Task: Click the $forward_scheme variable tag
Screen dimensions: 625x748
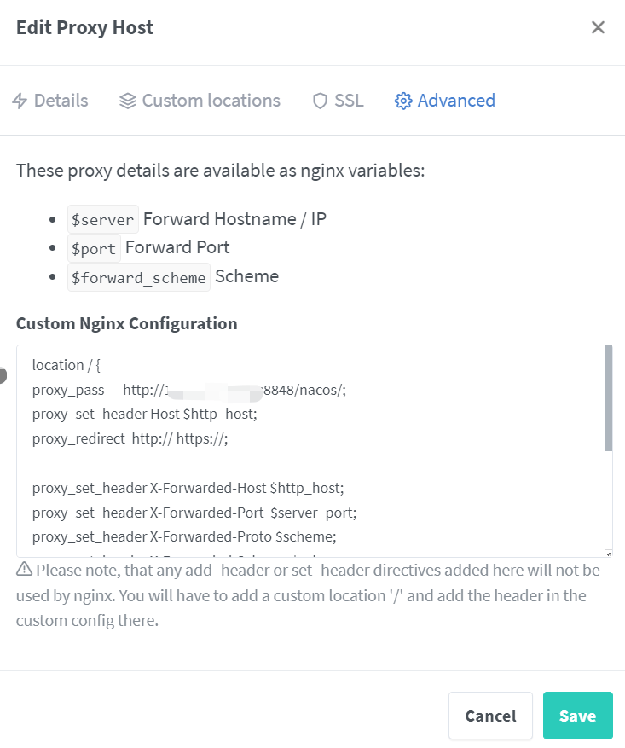Action: [139, 277]
